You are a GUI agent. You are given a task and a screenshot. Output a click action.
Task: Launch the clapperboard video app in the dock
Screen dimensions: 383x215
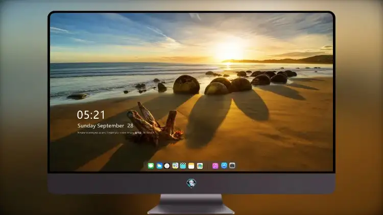[183, 166]
